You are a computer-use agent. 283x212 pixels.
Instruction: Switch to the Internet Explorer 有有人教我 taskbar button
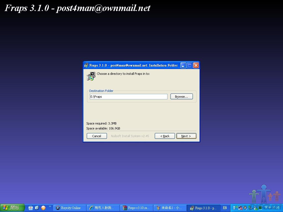point(103,208)
